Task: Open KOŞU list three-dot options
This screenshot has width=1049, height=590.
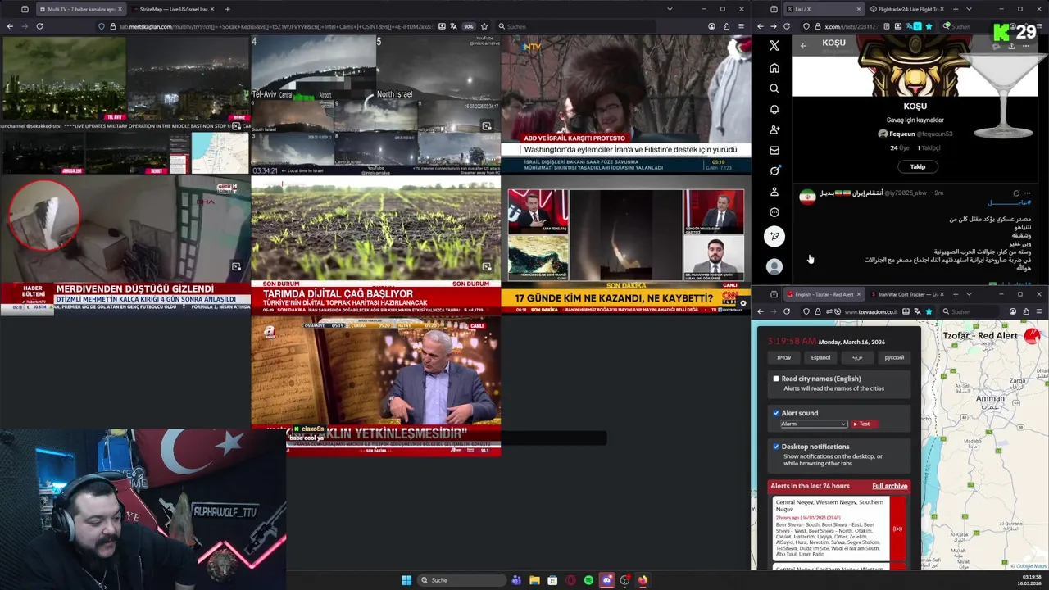Action: point(1025,45)
